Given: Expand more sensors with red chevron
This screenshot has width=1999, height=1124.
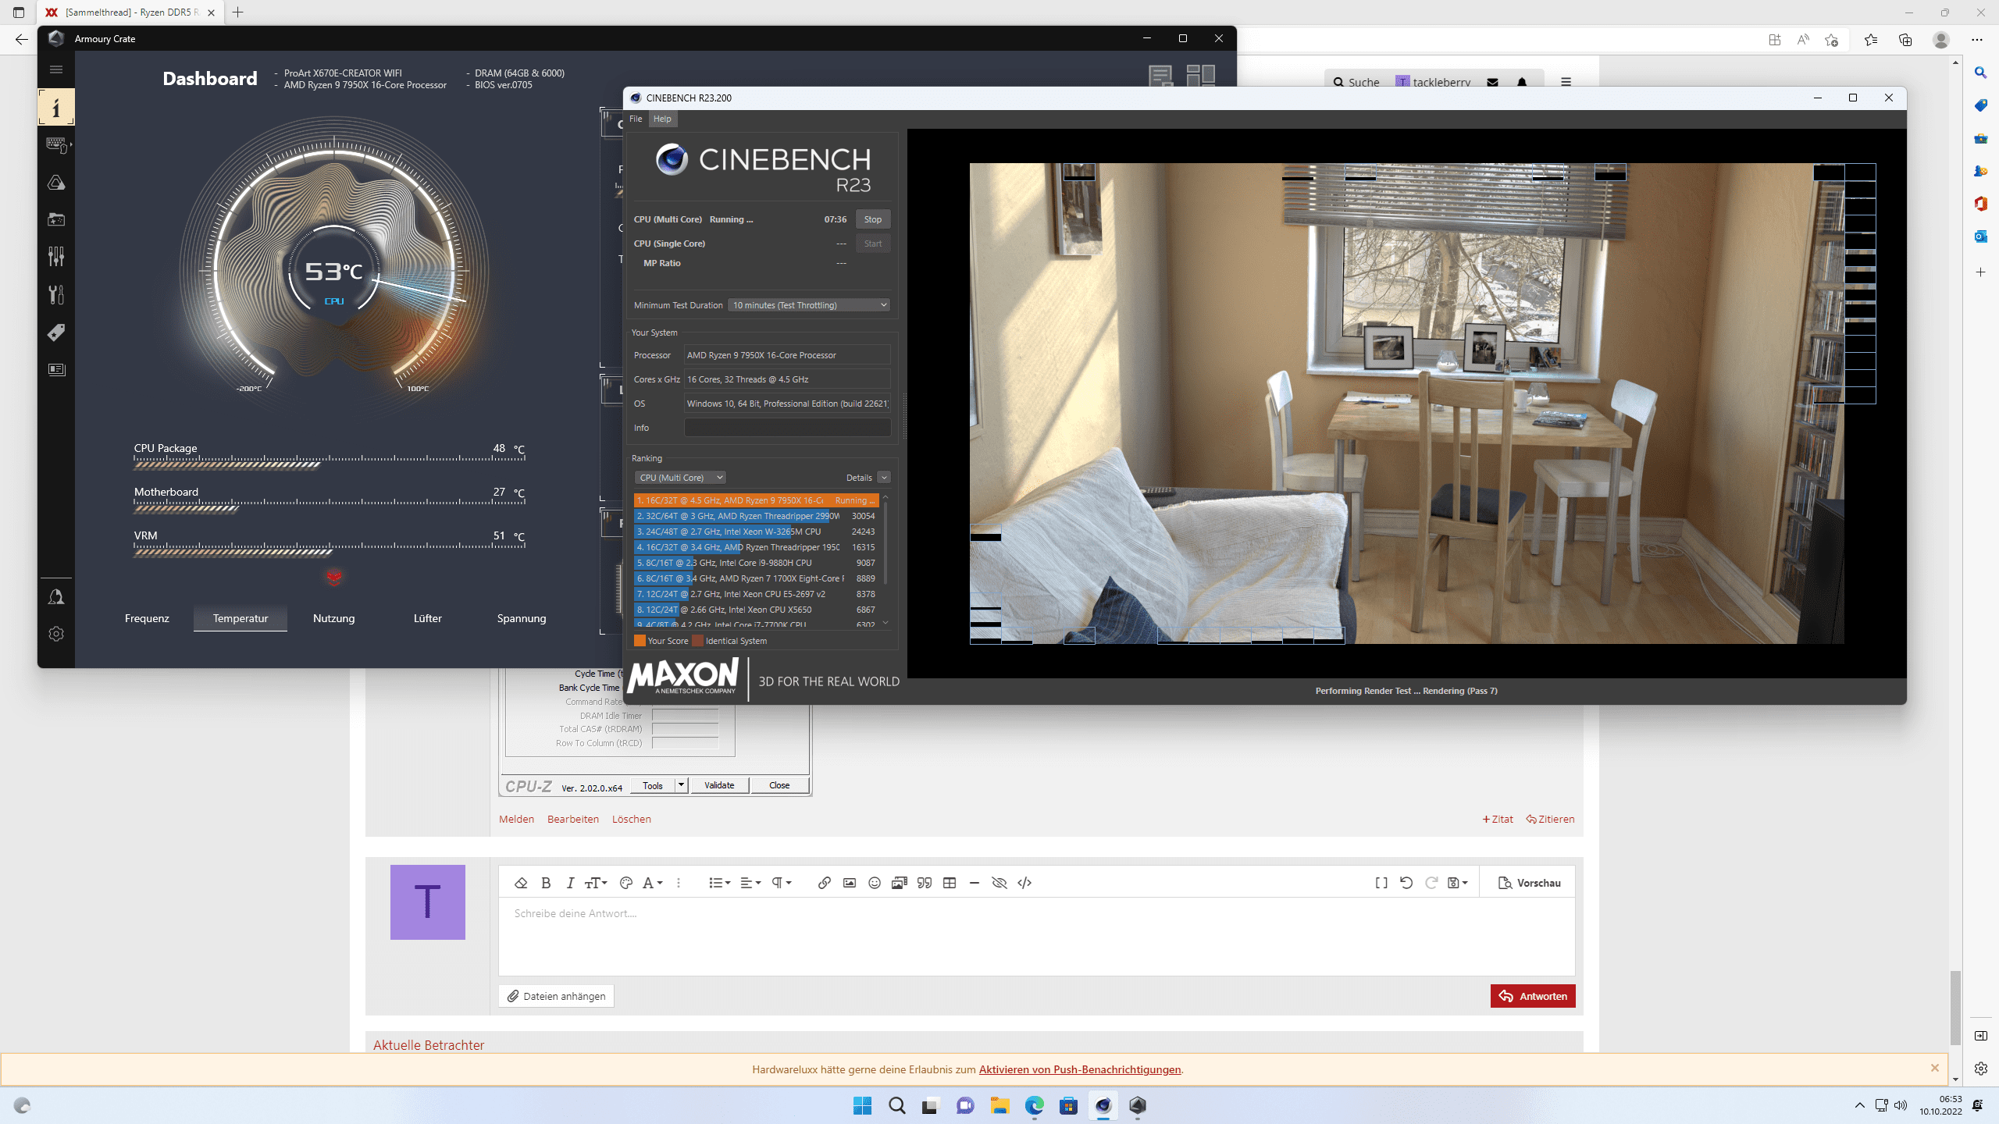Looking at the screenshot, I should tap(334, 577).
